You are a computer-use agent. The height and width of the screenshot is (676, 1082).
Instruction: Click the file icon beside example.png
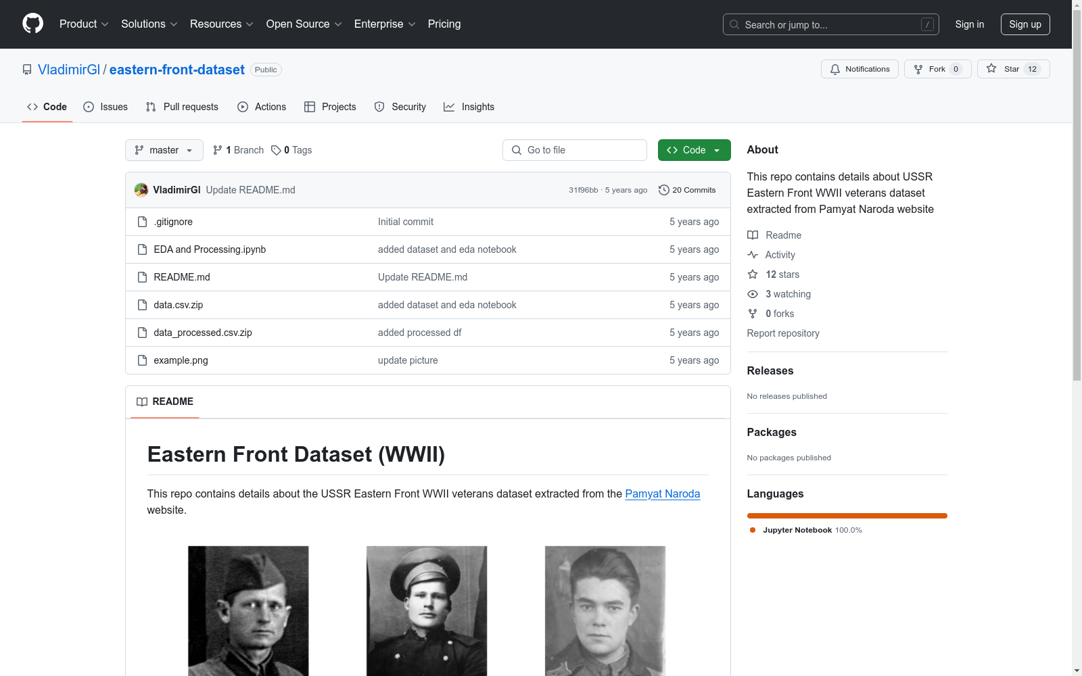142,360
